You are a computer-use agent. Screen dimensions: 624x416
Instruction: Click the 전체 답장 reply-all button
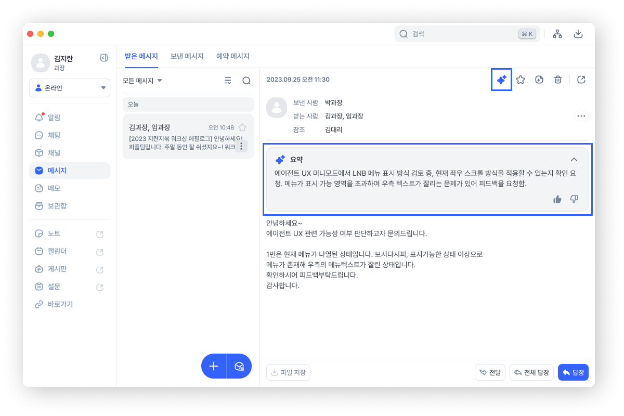pyautogui.click(x=531, y=372)
